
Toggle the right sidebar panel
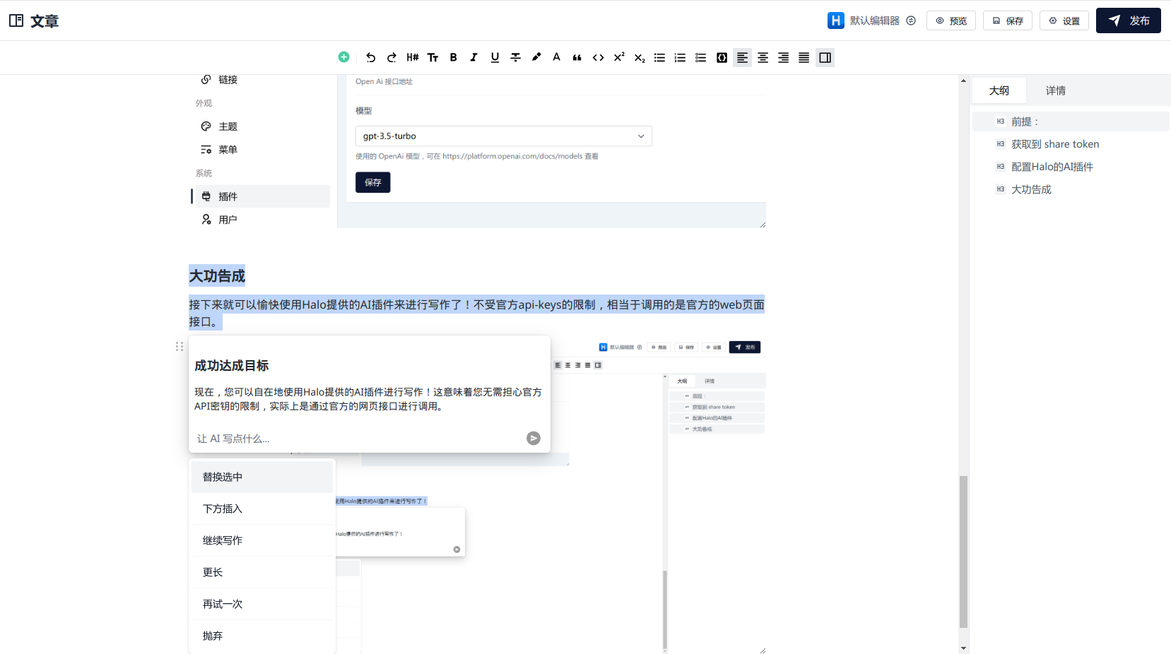pos(825,58)
